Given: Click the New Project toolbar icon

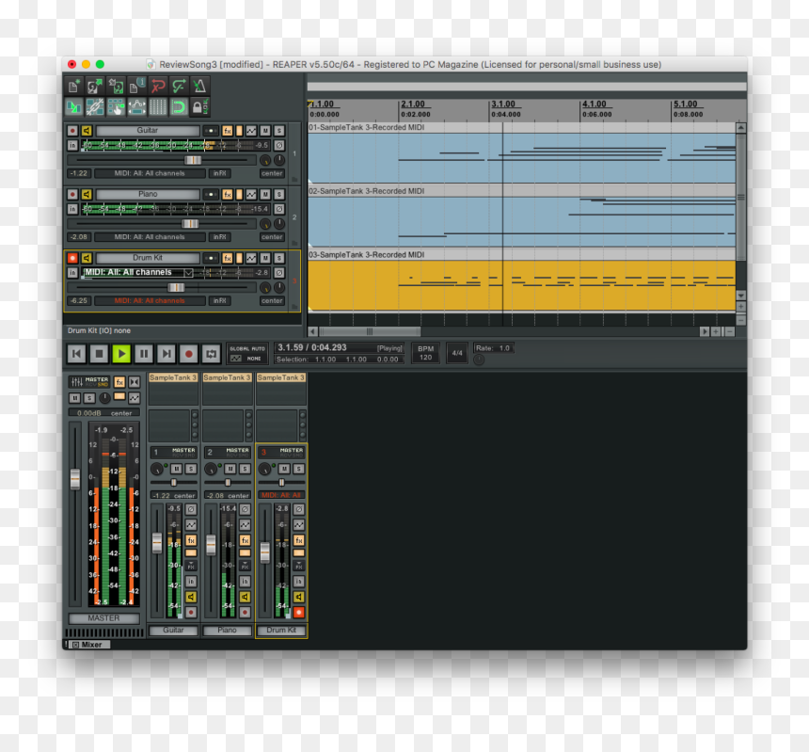Looking at the screenshot, I should 73,86.
